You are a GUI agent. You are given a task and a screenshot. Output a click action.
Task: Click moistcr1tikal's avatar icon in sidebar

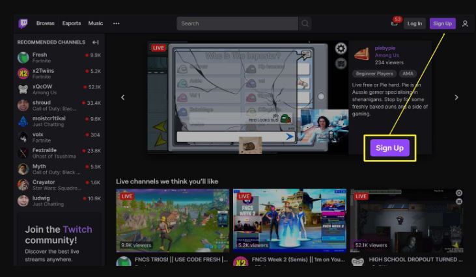click(x=23, y=121)
